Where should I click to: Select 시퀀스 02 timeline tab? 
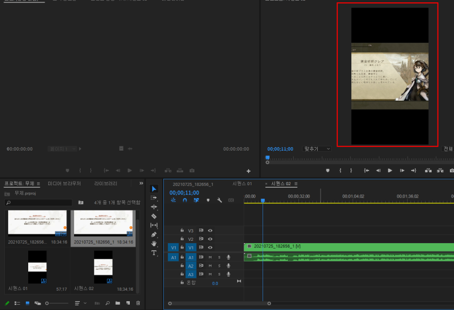pyautogui.click(x=281, y=184)
